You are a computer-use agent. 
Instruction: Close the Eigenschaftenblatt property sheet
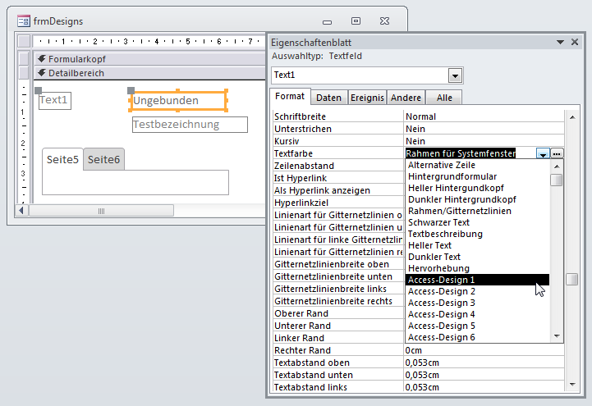coord(575,42)
